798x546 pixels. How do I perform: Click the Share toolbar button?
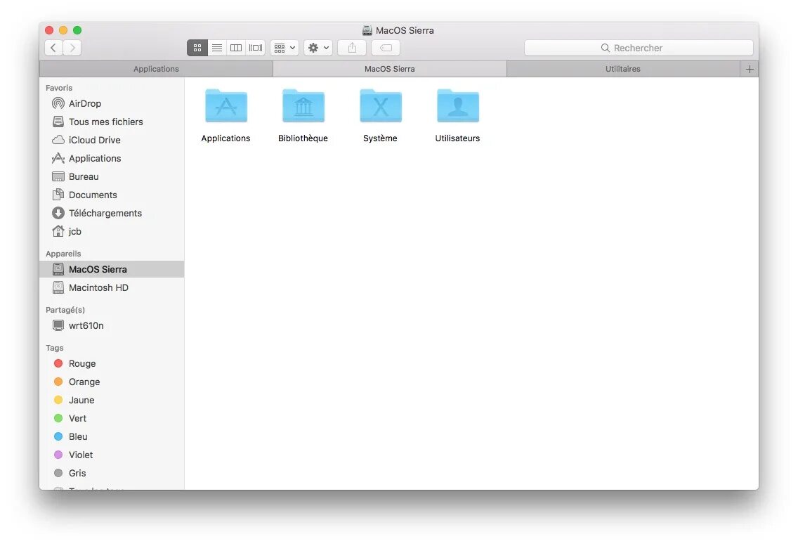pos(352,48)
